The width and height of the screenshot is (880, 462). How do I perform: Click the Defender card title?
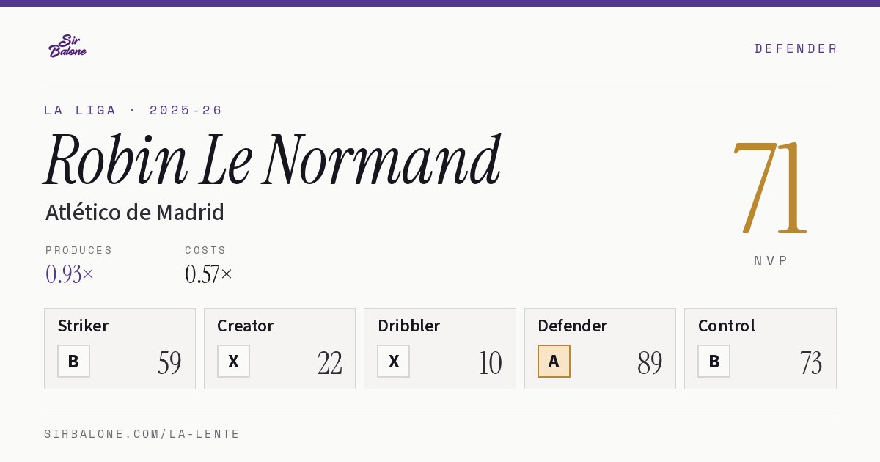click(572, 326)
